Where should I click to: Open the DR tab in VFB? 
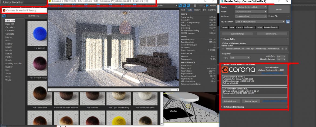click(x=204, y=10)
